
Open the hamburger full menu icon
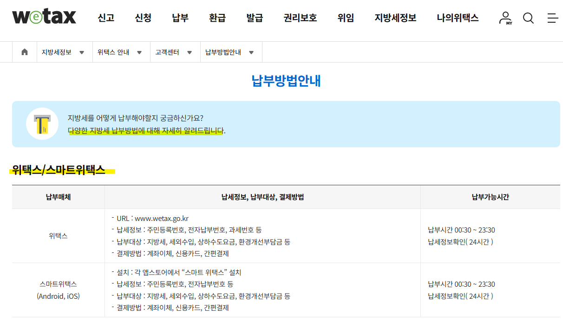pyautogui.click(x=552, y=18)
